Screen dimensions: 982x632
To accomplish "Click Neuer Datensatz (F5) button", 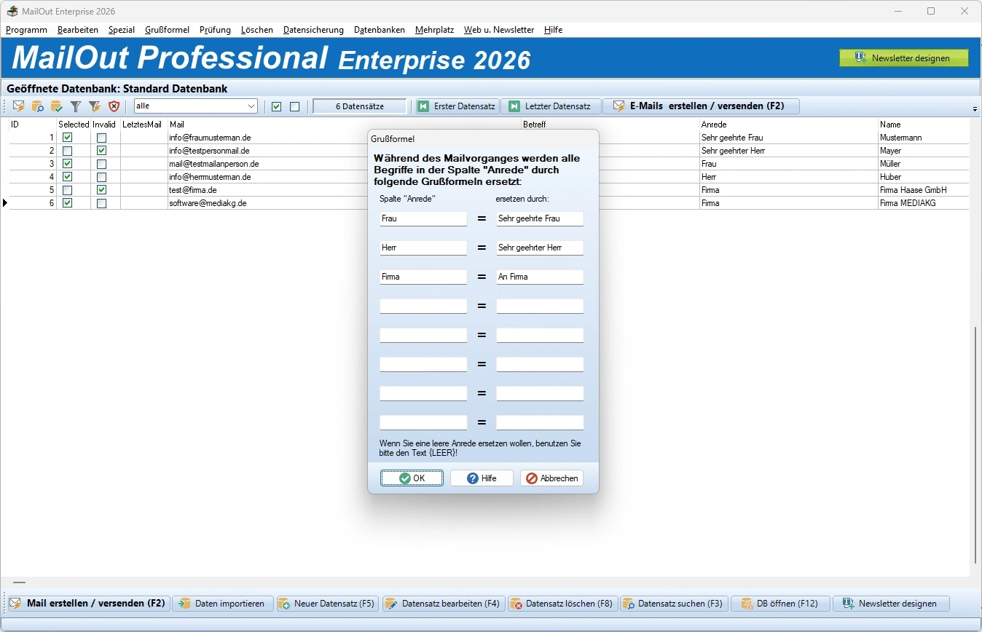I will pyautogui.click(x=328, y=604).
